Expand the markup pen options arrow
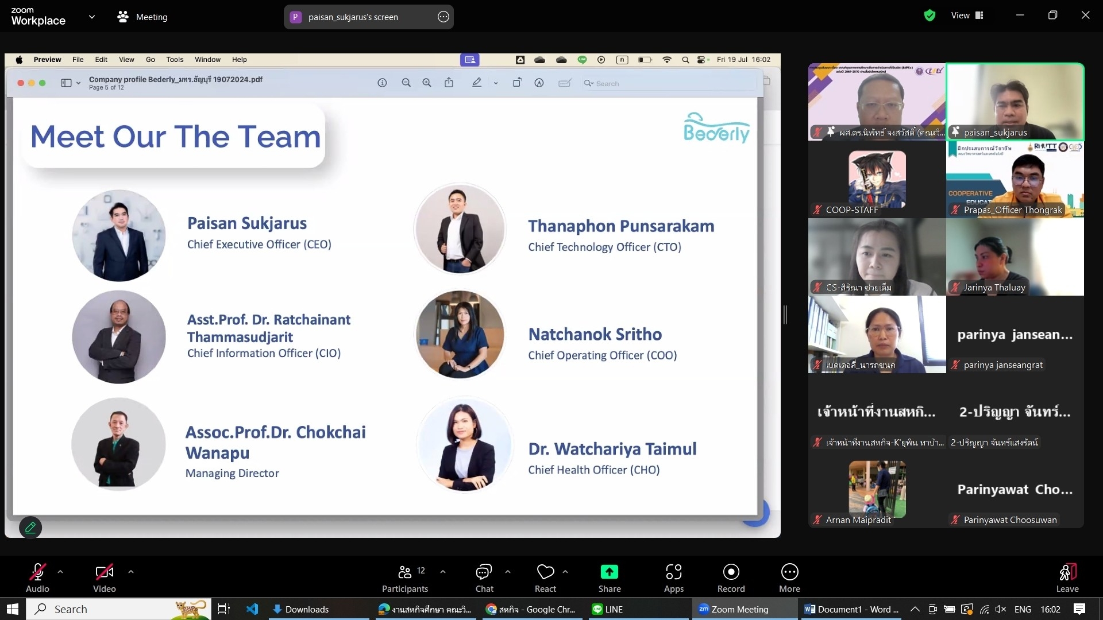This screenshot has height=620, width=1103. [496, 83]
